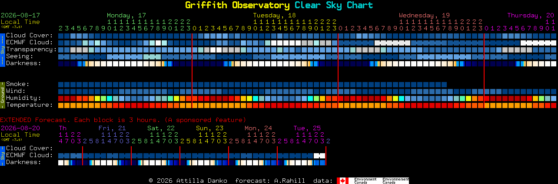Viewport: 558px width, 184px height.
Task: Click the Smoke row label
Action: (18, 84)
